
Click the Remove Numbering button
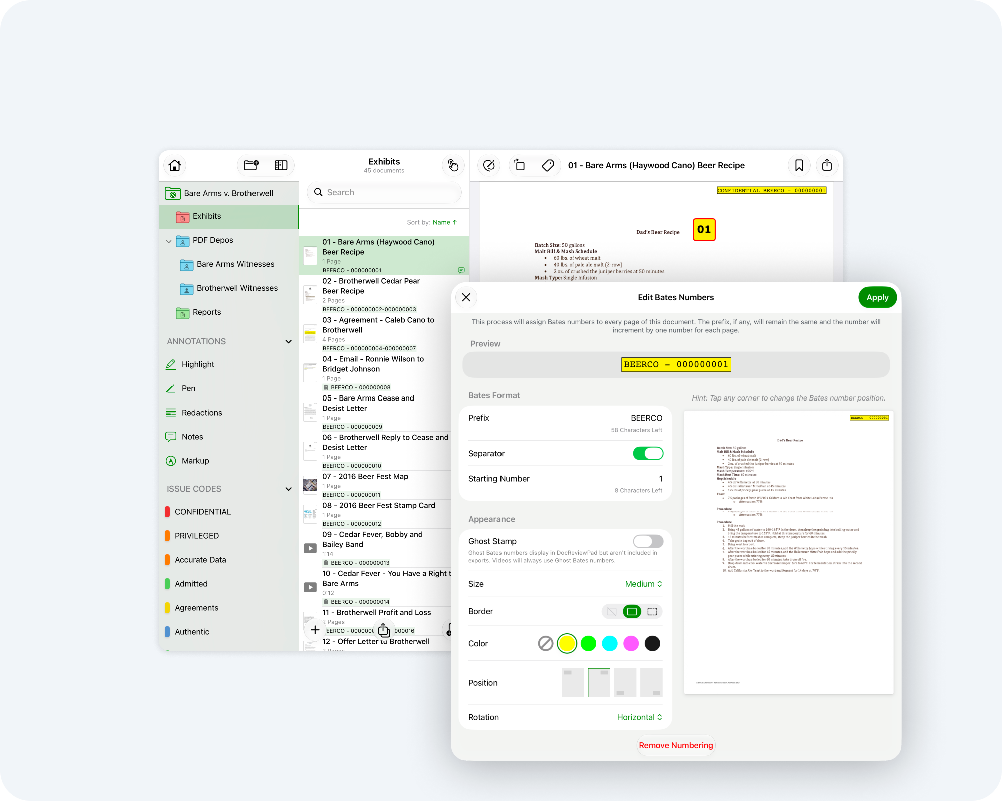tap(676, 745)
